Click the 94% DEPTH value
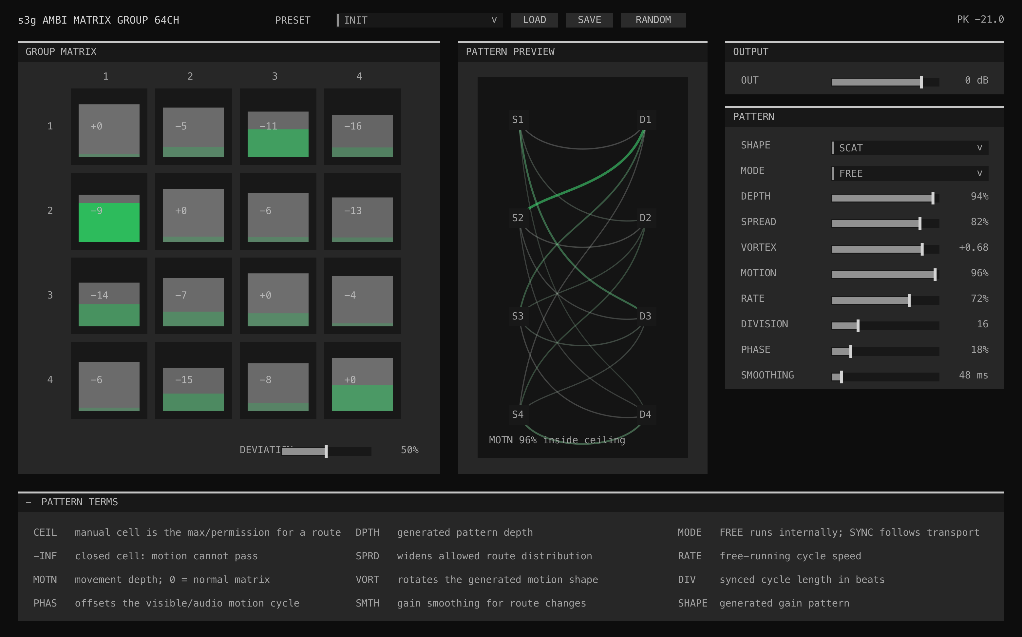 point(979,196)
